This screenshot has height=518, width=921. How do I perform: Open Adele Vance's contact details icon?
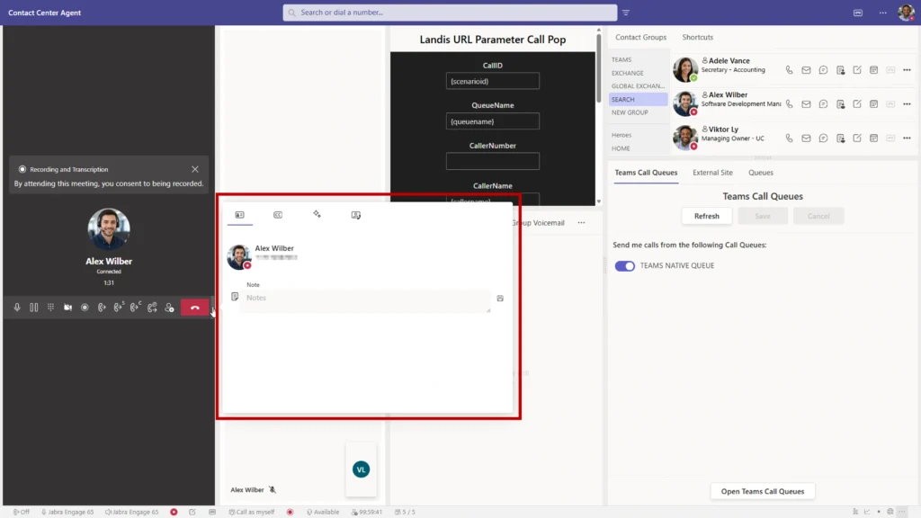pyautogui.click(x=841, y=70)
